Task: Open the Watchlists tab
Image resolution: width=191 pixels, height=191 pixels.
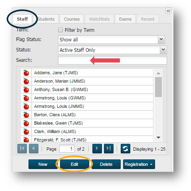Action: [99, 19]
